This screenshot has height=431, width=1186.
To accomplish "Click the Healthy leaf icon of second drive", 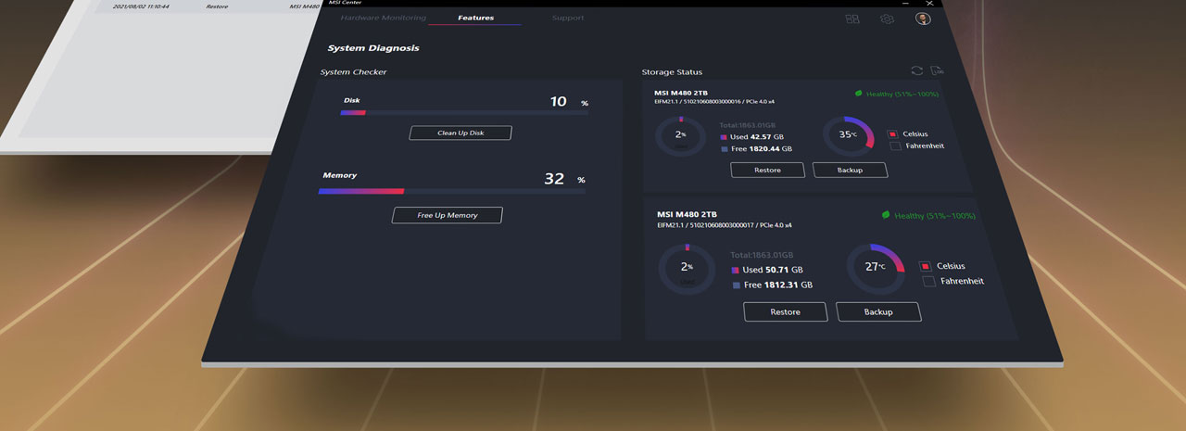I will (886, 215).
